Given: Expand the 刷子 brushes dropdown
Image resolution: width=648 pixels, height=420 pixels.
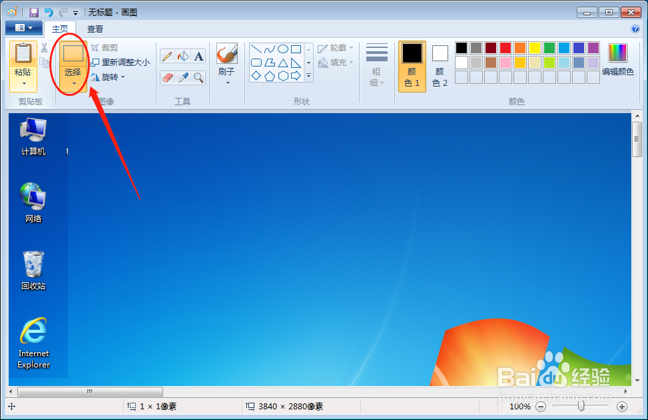Looking at the screenshot, I should 227,83.
